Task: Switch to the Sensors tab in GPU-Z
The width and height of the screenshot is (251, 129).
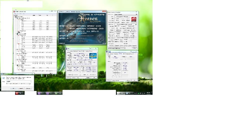Action: [116, 14]
